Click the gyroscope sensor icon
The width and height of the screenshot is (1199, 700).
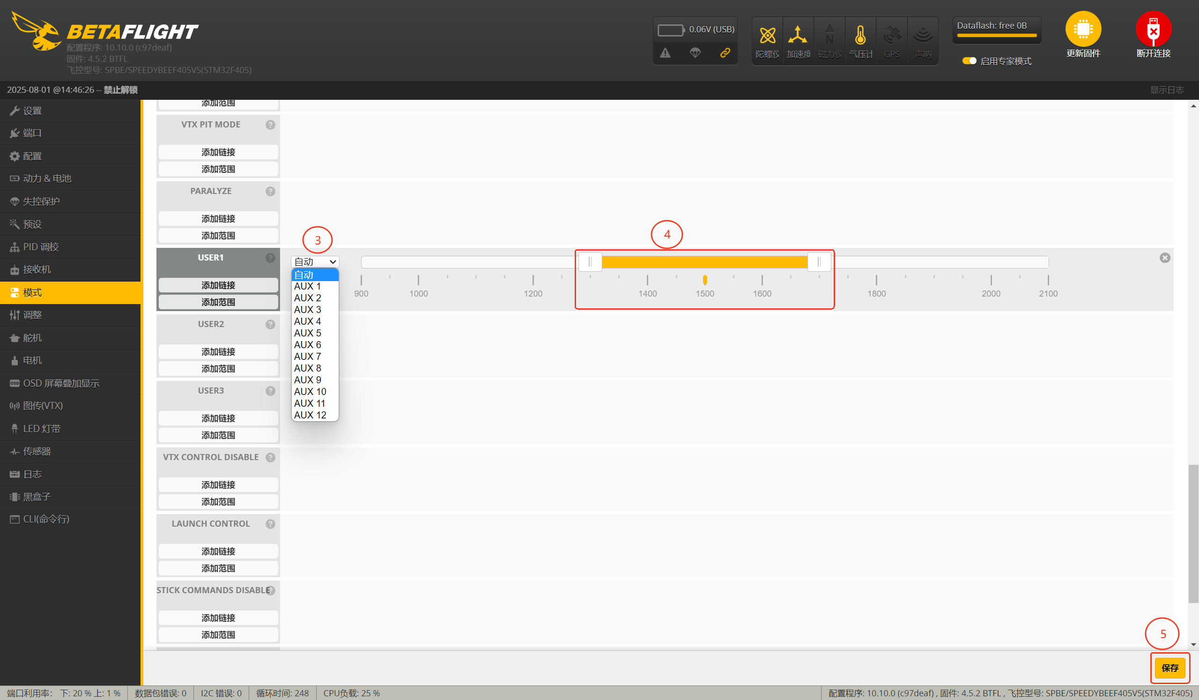point(767,36)
